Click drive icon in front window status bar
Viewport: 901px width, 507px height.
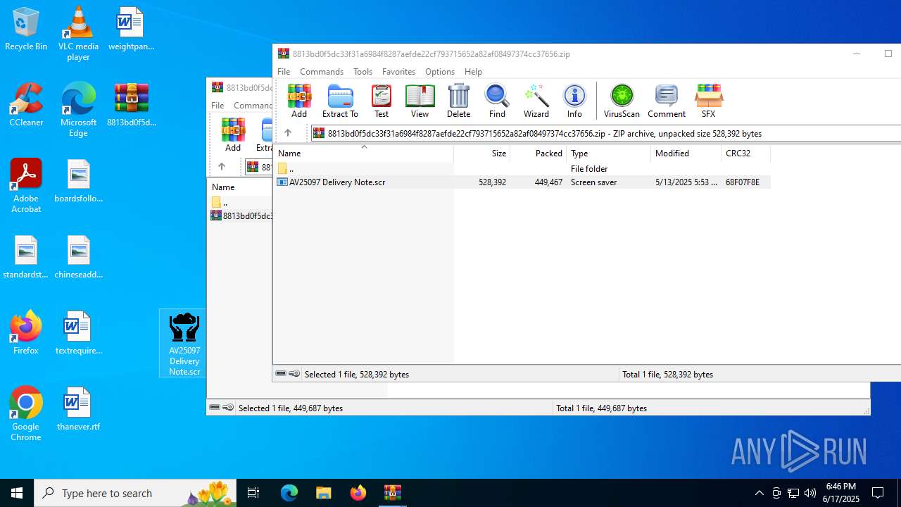coord(281,374)
